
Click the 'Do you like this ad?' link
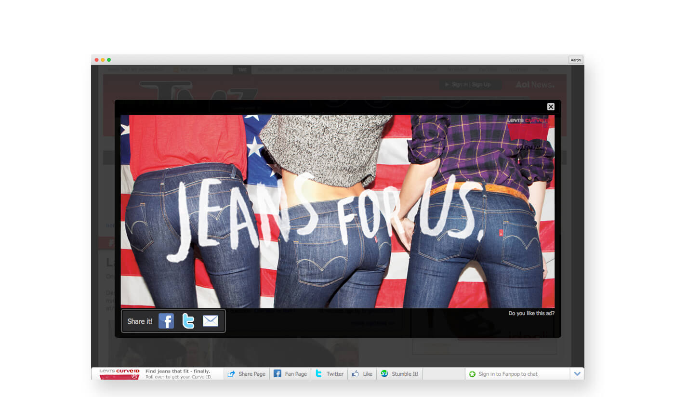coord(531,313)
